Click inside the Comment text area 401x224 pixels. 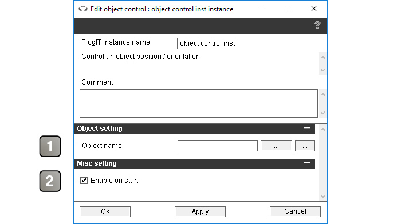(199, 103)
